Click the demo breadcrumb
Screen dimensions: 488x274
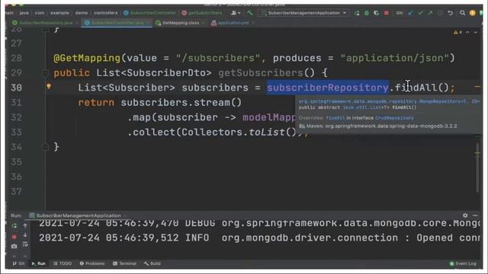82,13
